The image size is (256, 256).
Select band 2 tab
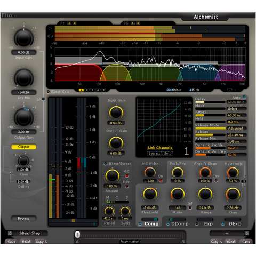(87, 90)
